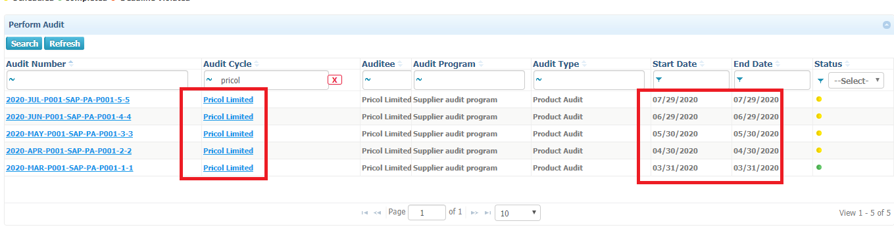Viewport: 894px width, 240px height.
Task: Click Product Audit cell in JUL row
Action: pyautogui.click(x=558, y=100)
